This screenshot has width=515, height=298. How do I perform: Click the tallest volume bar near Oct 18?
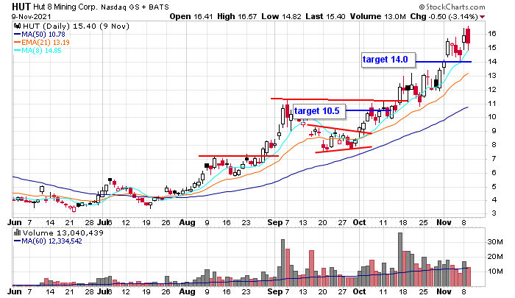[x=400, y=260]
